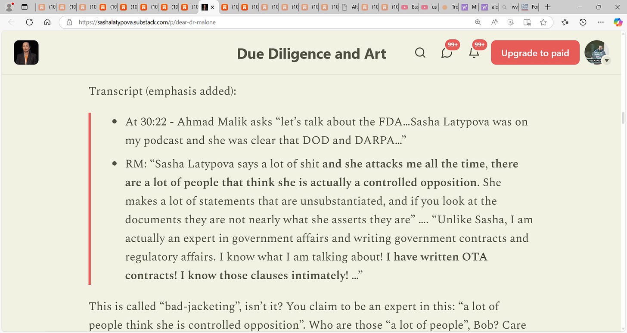This screenshot has width=627, height=333.
Task: Launch Copilot from the toolbar
Action: (618, 22)
